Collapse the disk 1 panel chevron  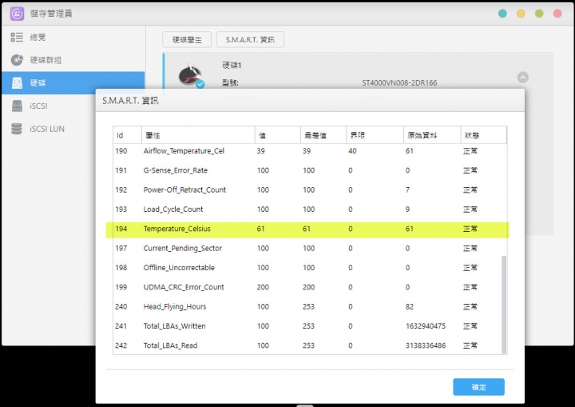[522, 77]
